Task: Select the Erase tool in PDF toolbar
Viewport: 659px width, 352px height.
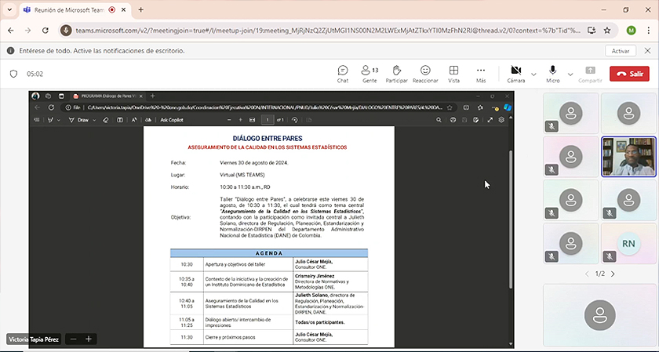Action: click(106, 120)
